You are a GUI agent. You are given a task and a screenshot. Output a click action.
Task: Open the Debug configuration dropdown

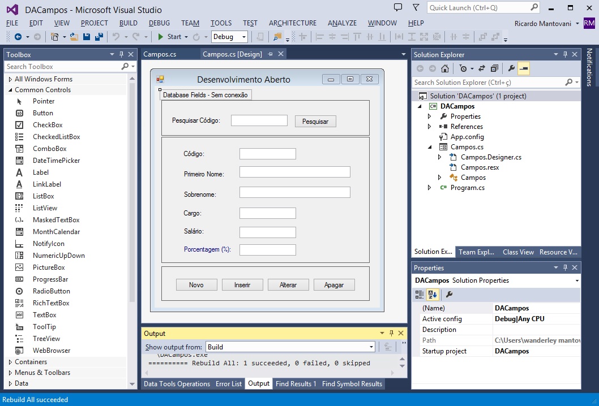point(229,37)
